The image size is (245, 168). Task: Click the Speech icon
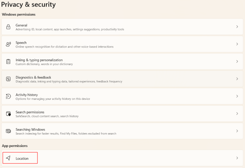coord(8,44)
